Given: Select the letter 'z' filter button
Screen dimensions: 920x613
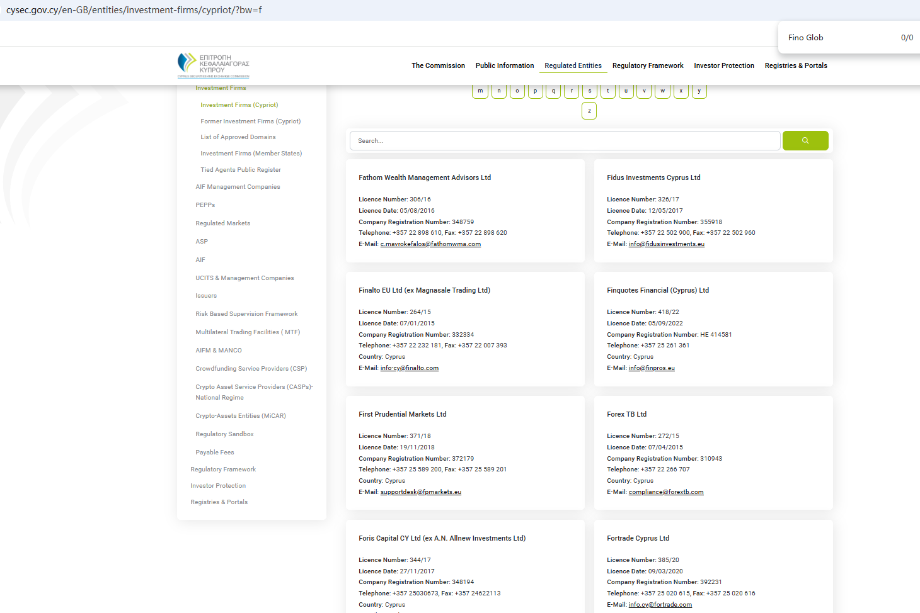Looking at the screenshot, I should 589,111.
